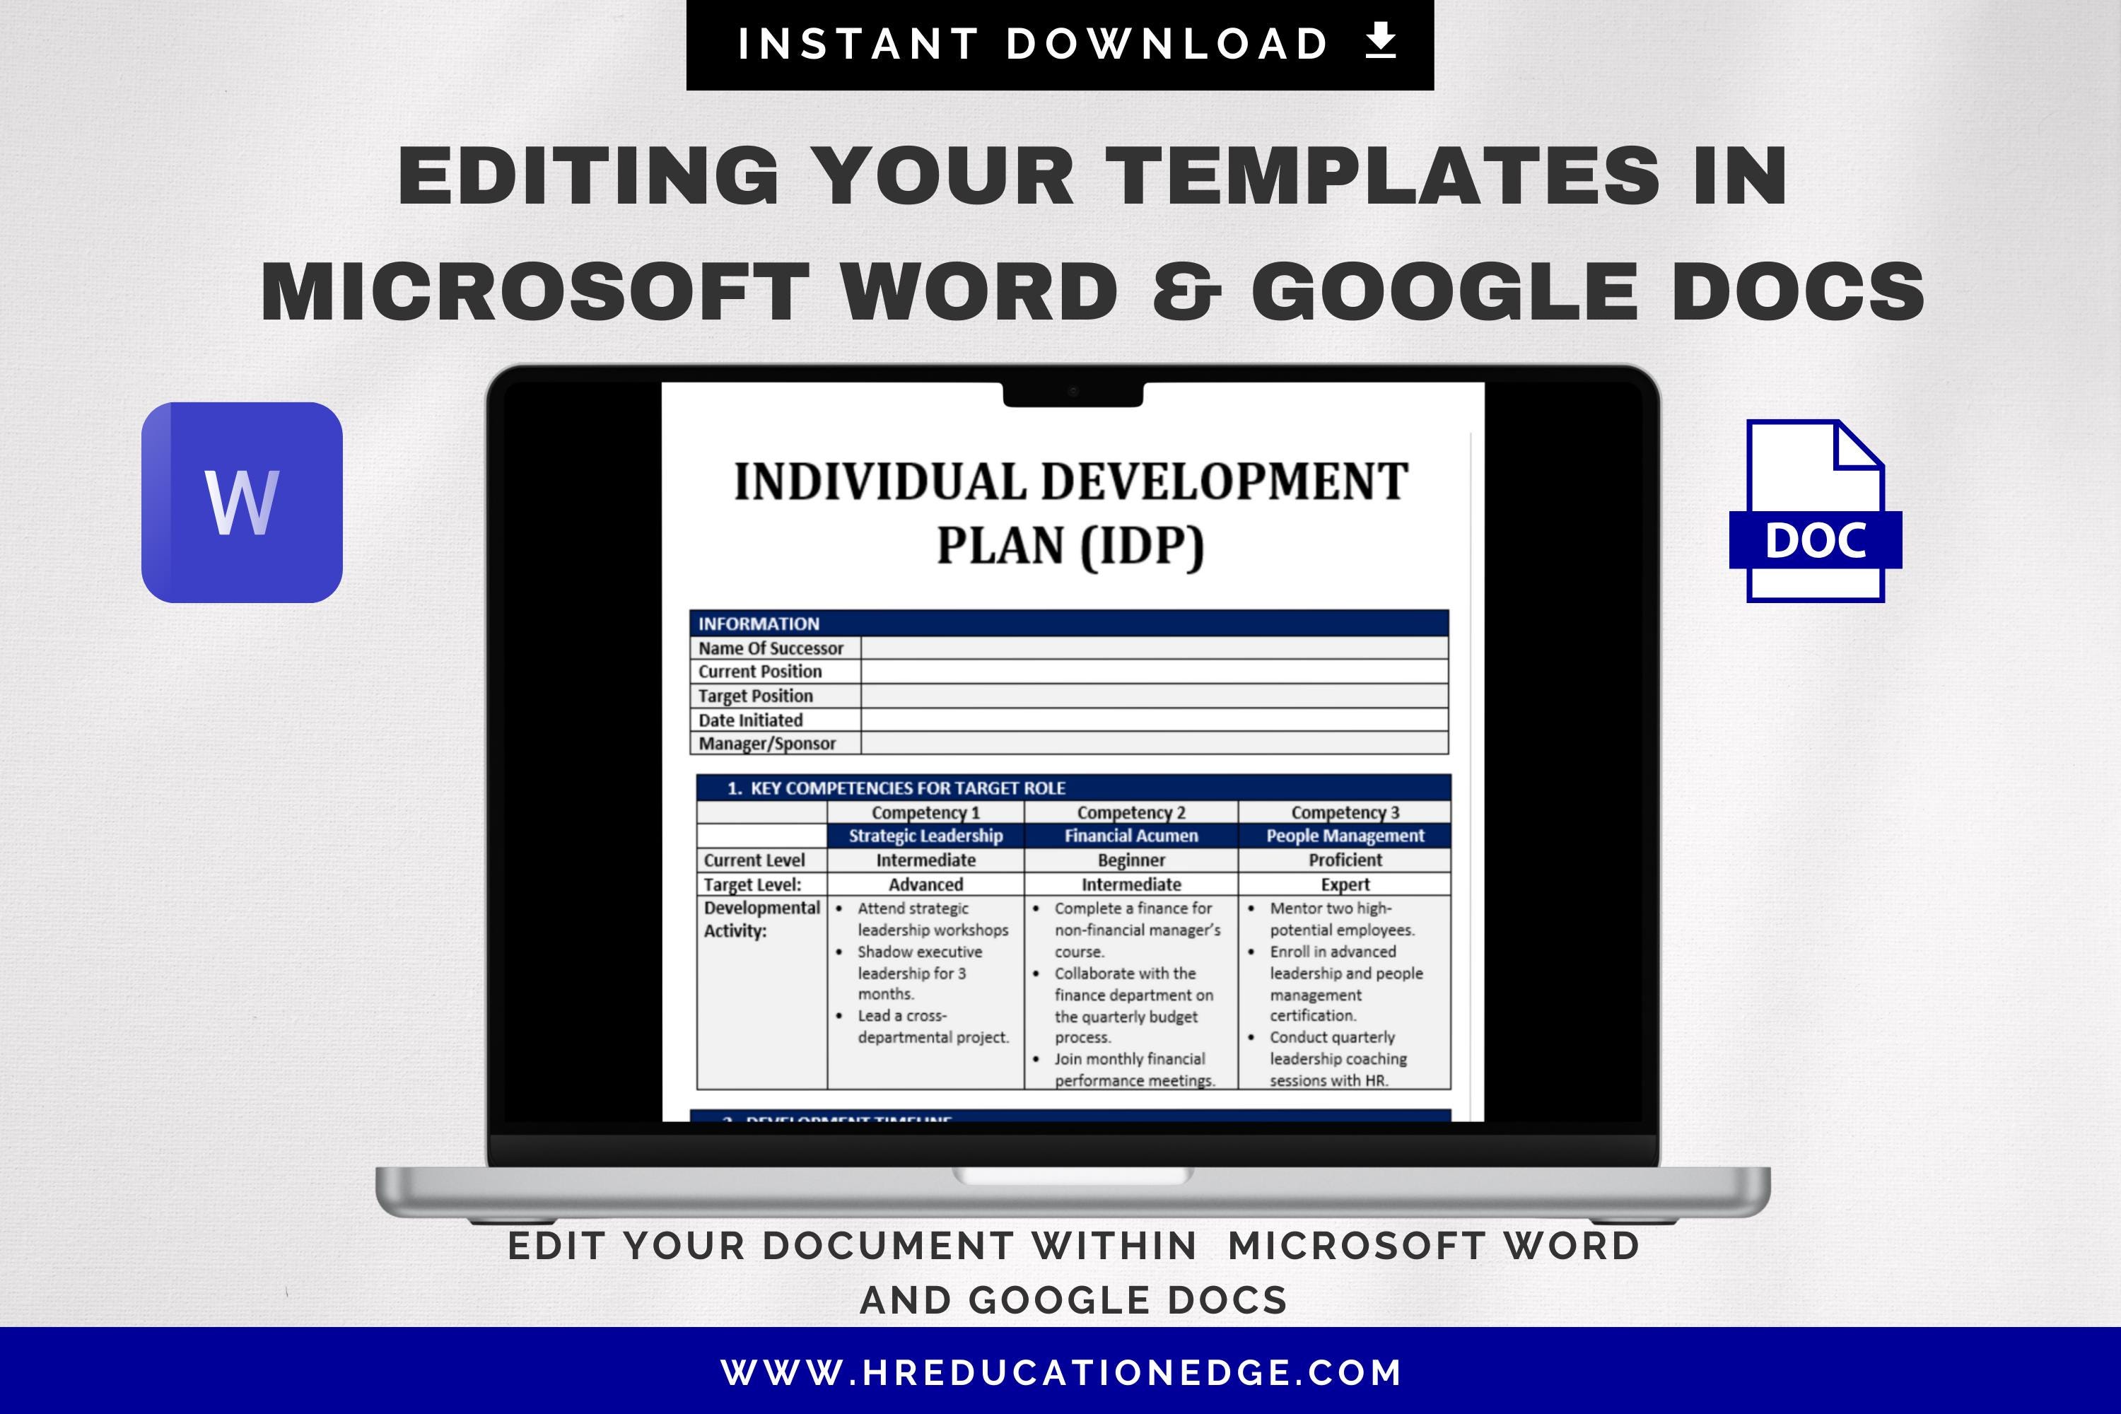2121x1414 pixels.
Task: Select the Strategic Leadership cell
Action: (925, 836)
